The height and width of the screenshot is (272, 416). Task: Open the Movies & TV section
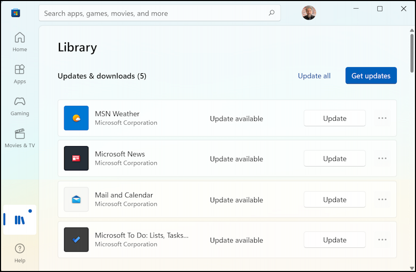20,138
